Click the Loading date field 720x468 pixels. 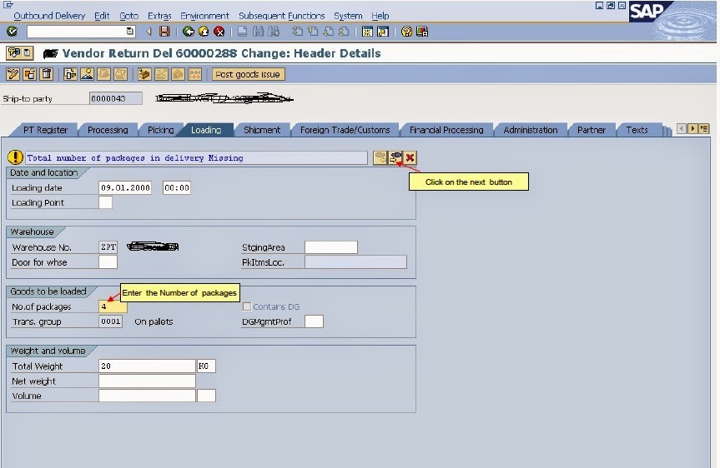coord(125,187)
